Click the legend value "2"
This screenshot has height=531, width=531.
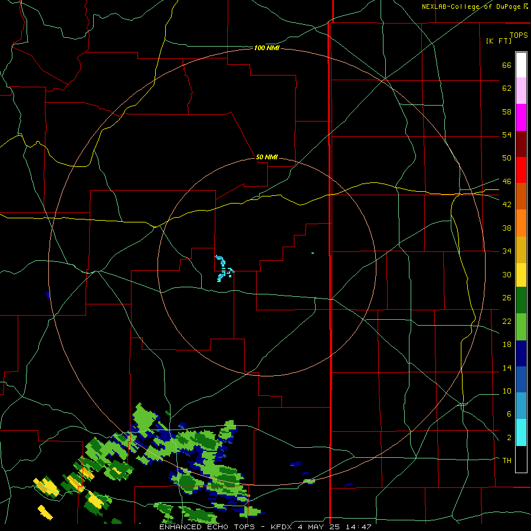[509, 438]
